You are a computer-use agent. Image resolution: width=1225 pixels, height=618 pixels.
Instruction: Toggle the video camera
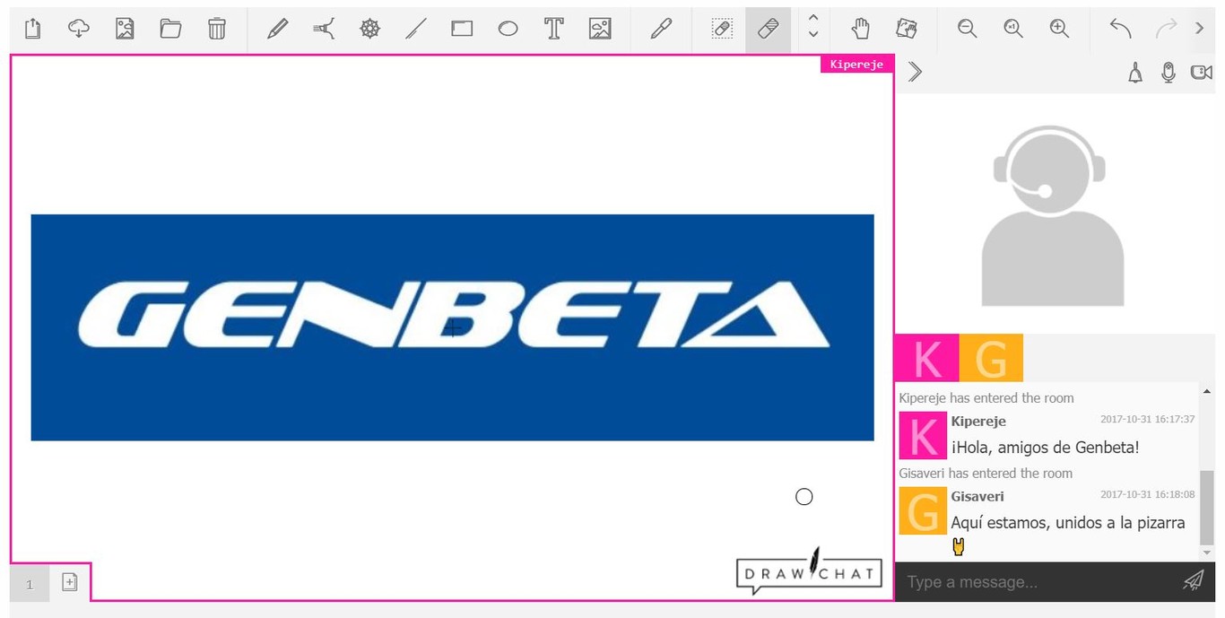pyautogui.click(x=1201, y=73)
